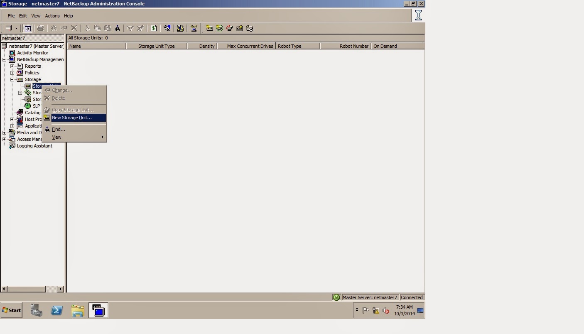Select the Find binoculars icon in the toolbar
Screen dimensions: 584x334
118,28
